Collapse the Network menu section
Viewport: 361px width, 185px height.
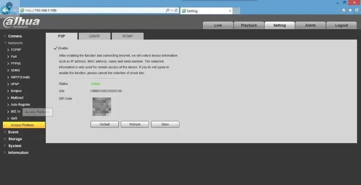pyautogui.click(x=15, y=43)
